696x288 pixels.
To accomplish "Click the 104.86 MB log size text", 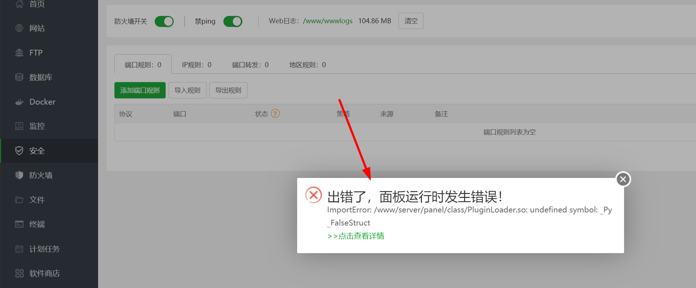I will tap(375, 21).
